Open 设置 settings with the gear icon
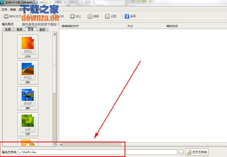This screenshot has height=157, width=227. [x=111, y=16]
